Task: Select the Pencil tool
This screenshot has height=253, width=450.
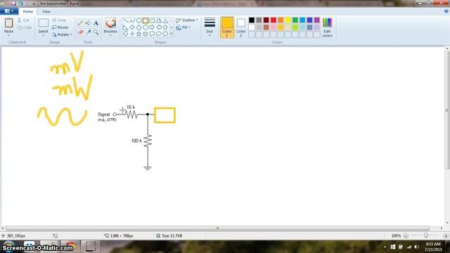Action: (x=80, y=23)
